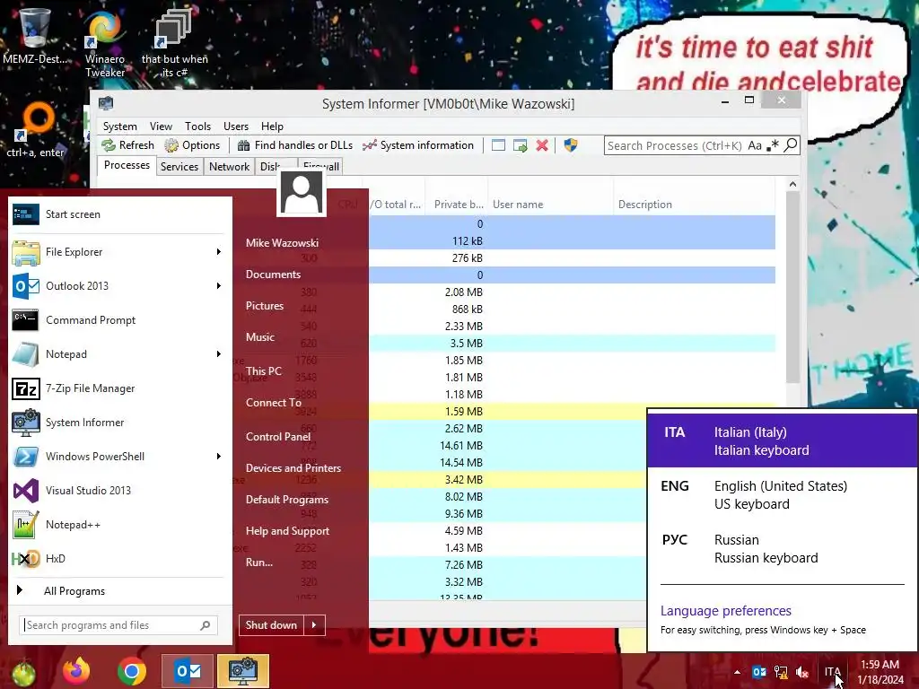Open File Explorer from Start menu
The height and width of the screenshot is (689, 919).
111,252
